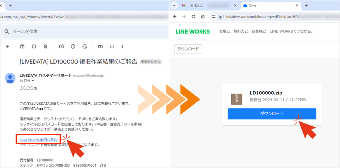This screenshot has width=340, height=168.
Task: Add the email to tasks
Action: coord(85,46)
